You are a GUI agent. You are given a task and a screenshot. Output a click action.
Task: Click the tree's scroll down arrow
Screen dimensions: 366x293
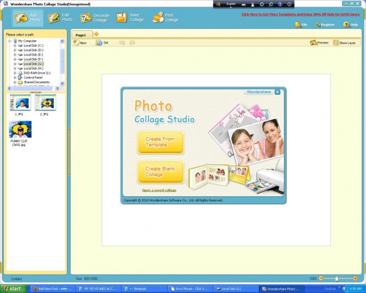point(62,83)
